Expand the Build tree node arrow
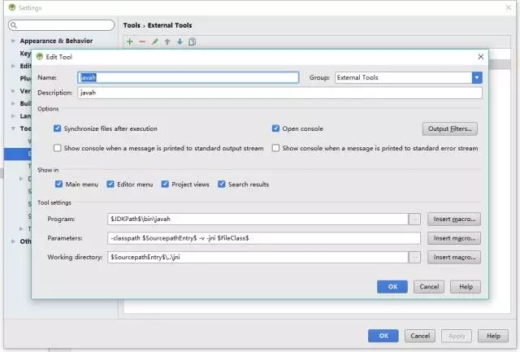Image resolution: width=520 pixels, height=352 pixels. [x=13, y=103]
